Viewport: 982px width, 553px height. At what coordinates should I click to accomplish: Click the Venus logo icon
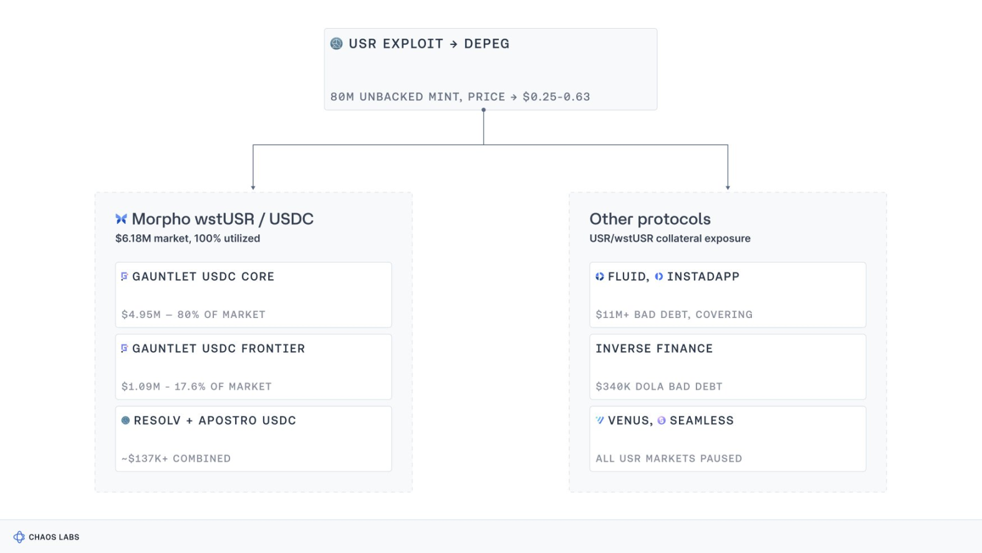[x=600, y=420]
